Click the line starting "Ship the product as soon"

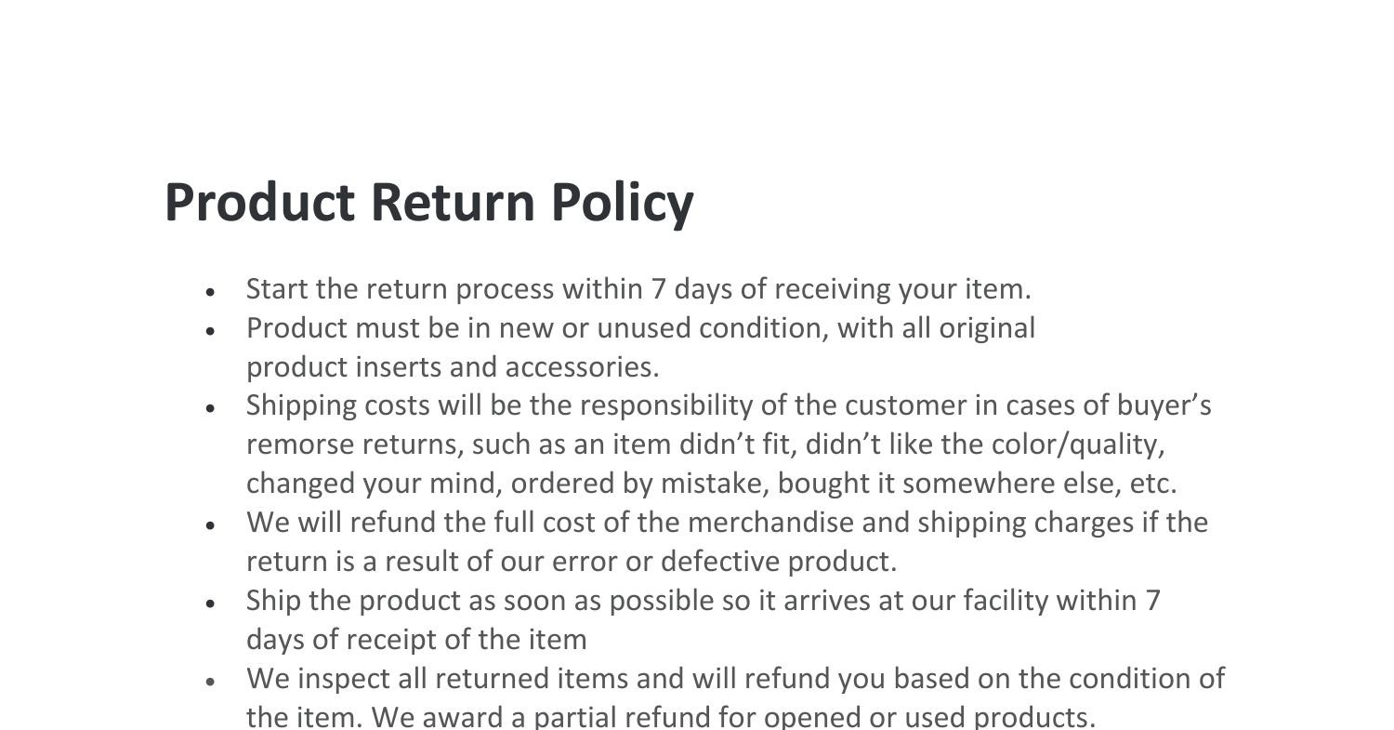[x=703, y=601]
